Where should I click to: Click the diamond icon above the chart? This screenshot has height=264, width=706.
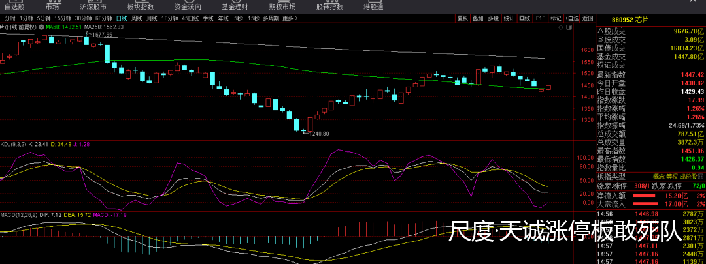tap(561, 28)
